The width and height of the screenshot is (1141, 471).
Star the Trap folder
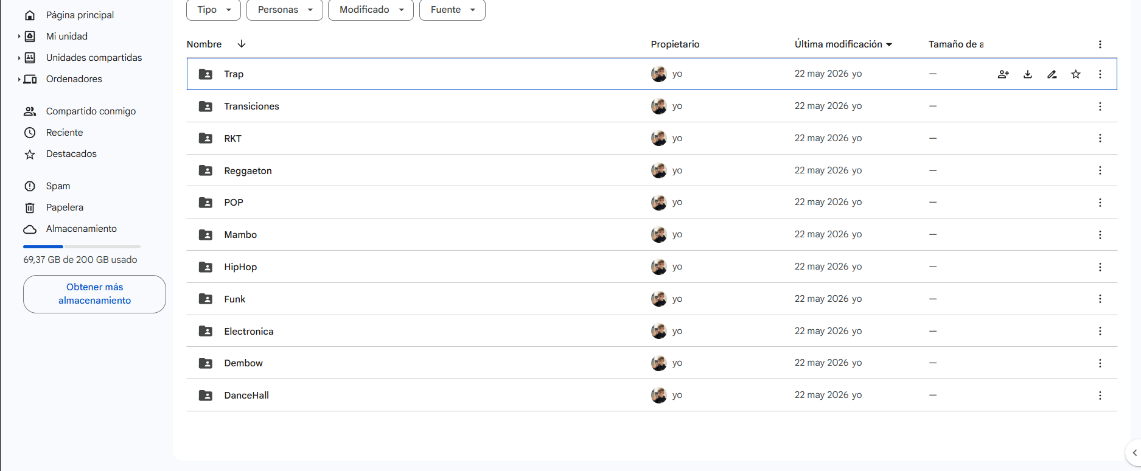[1076, 74]
